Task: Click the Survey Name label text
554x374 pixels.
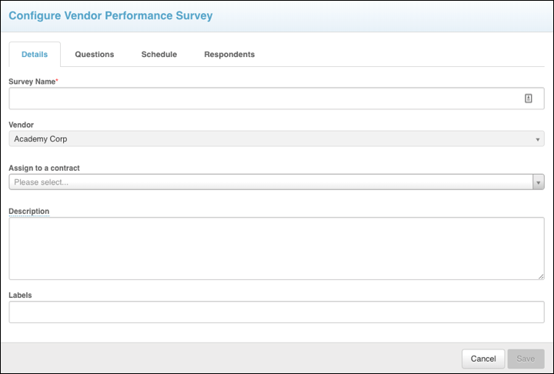Action: [32, 81]
